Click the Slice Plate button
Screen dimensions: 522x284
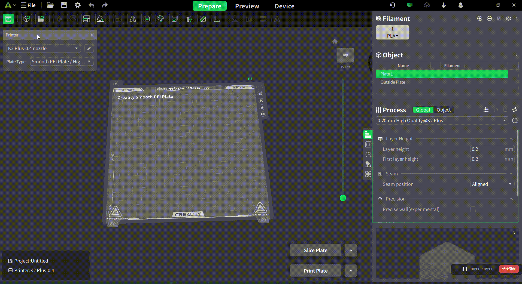315,250
